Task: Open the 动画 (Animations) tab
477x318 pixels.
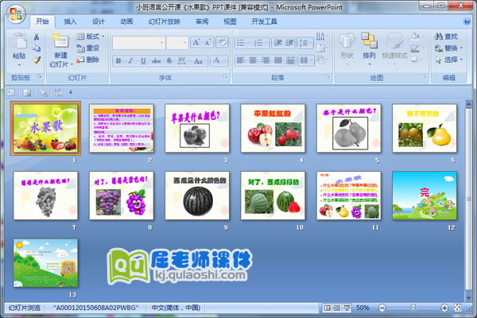Action: [x=126, y=21]
